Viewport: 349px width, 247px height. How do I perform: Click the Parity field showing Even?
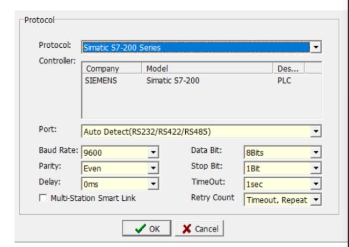pos(114,168)
